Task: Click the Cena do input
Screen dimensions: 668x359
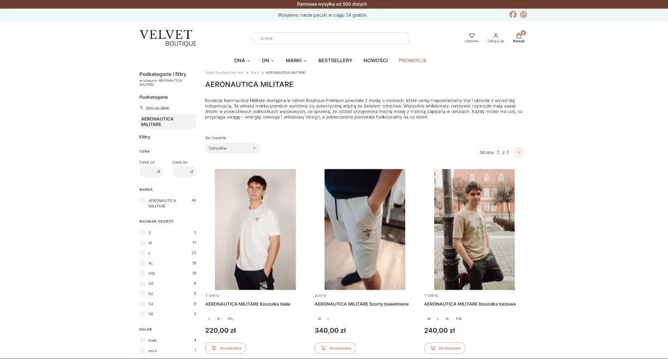Action: pos(184,172)
